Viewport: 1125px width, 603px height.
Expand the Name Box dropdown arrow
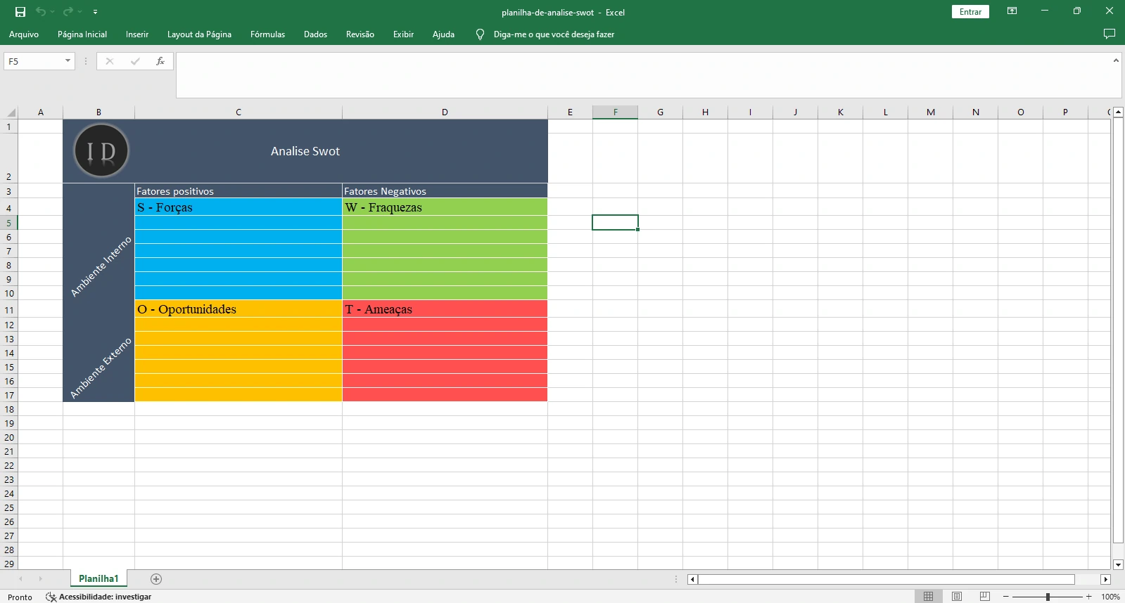(x=68, y=61)
